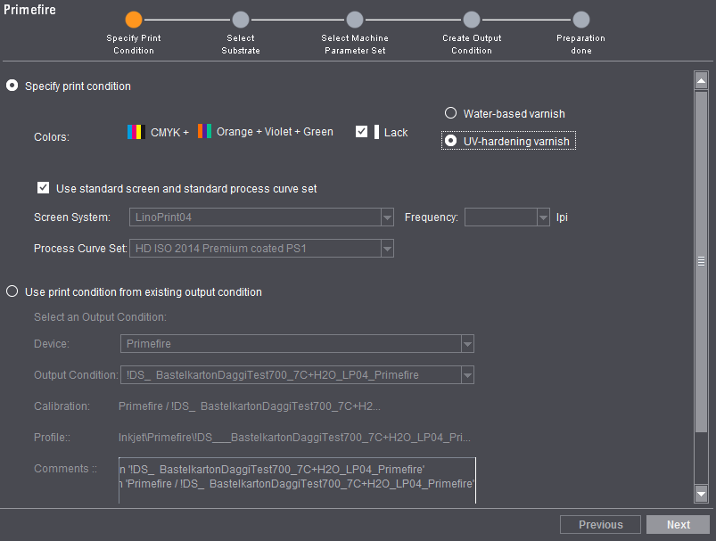Click the 'Select an Output Condition:' label
This screenshot has height=541, width=716.
(100, 316)
